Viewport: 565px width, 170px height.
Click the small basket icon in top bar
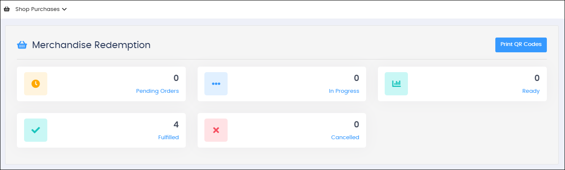[x=7, y=9]
